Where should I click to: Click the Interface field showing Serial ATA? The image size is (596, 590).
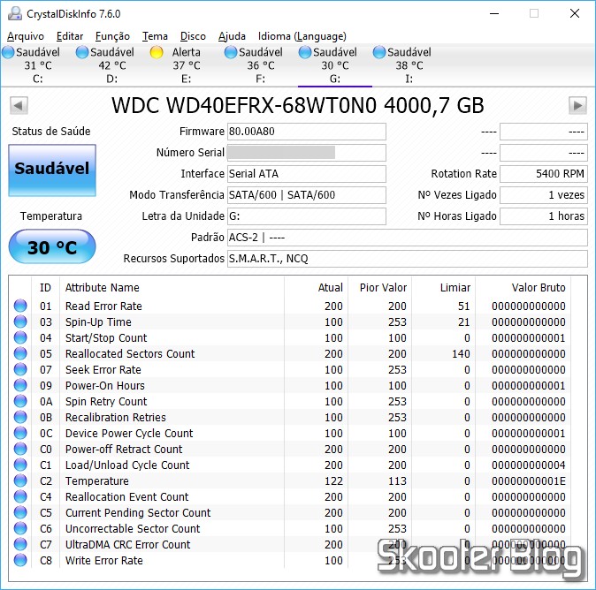307,174
